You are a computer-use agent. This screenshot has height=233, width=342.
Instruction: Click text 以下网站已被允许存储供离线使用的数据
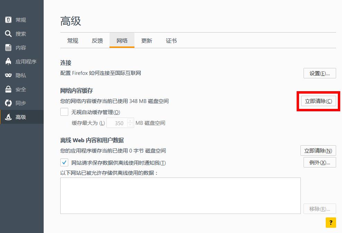[x=109, y=173]
